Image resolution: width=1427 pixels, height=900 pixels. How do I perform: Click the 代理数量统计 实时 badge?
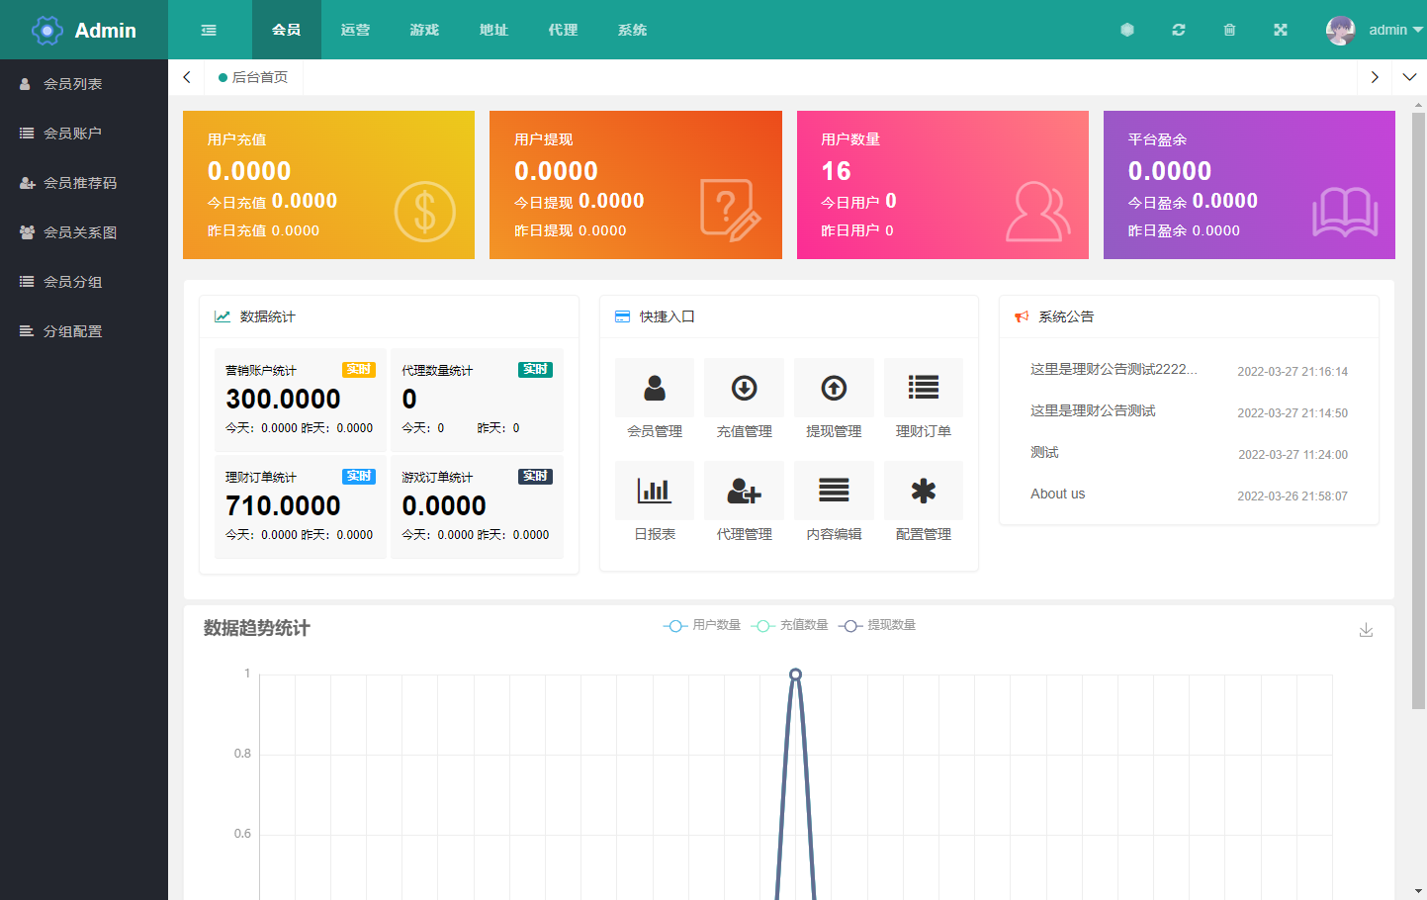(535, 370)
